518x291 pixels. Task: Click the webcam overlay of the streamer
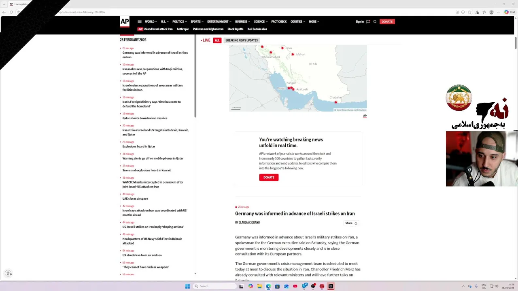482,159
